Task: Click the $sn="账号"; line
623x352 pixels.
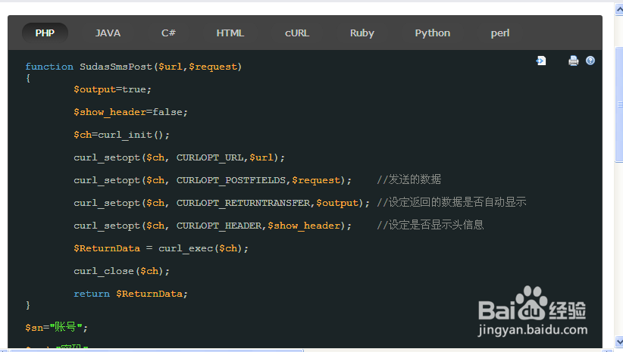Action: click(56, 327)
